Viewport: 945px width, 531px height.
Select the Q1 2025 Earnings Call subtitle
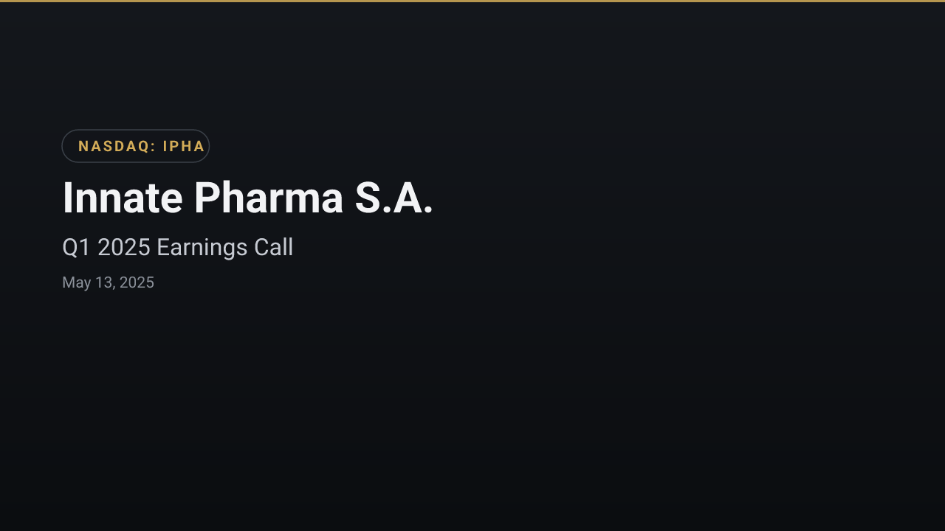(x=178, y=247)
